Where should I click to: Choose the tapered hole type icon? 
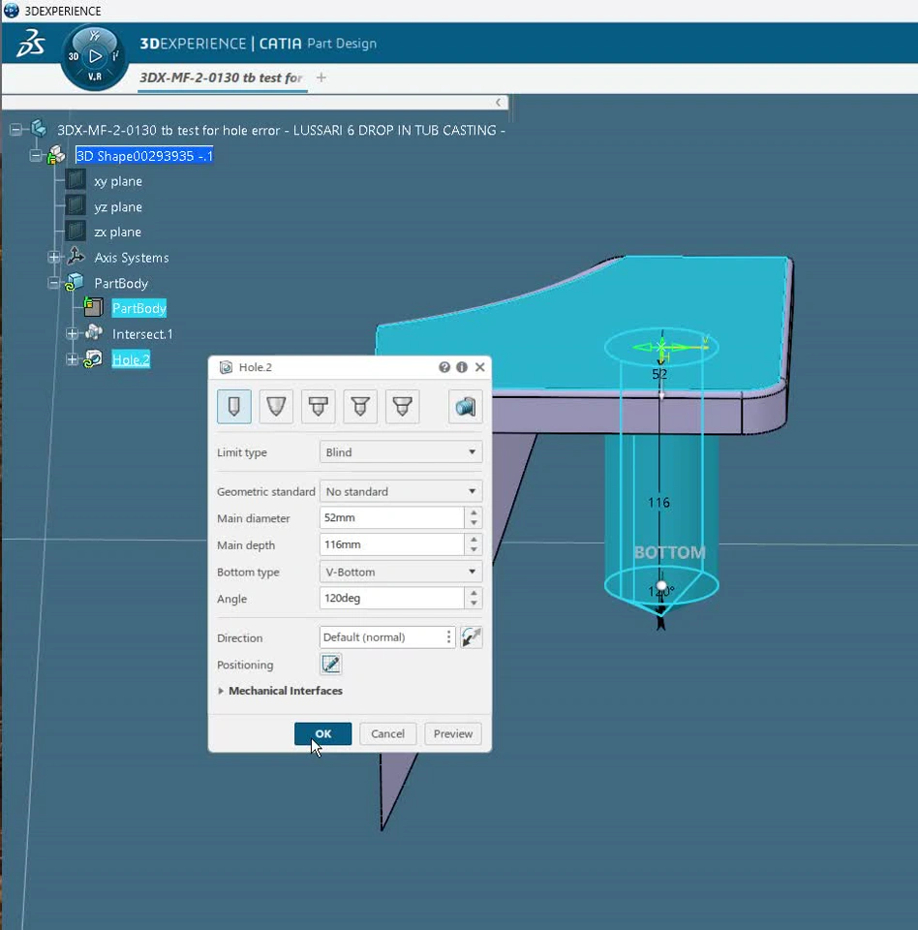point(277,407)
